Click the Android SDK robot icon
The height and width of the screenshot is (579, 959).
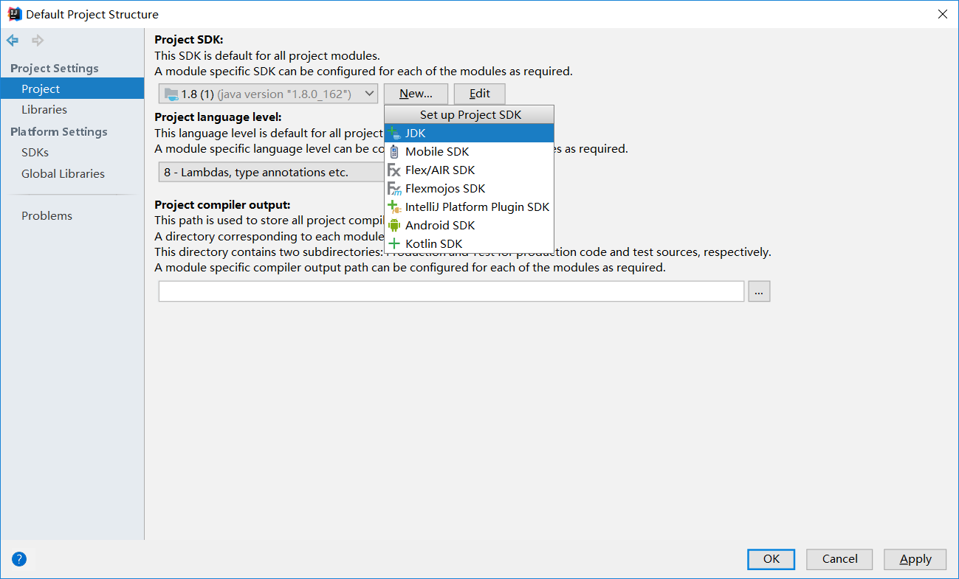394,225
